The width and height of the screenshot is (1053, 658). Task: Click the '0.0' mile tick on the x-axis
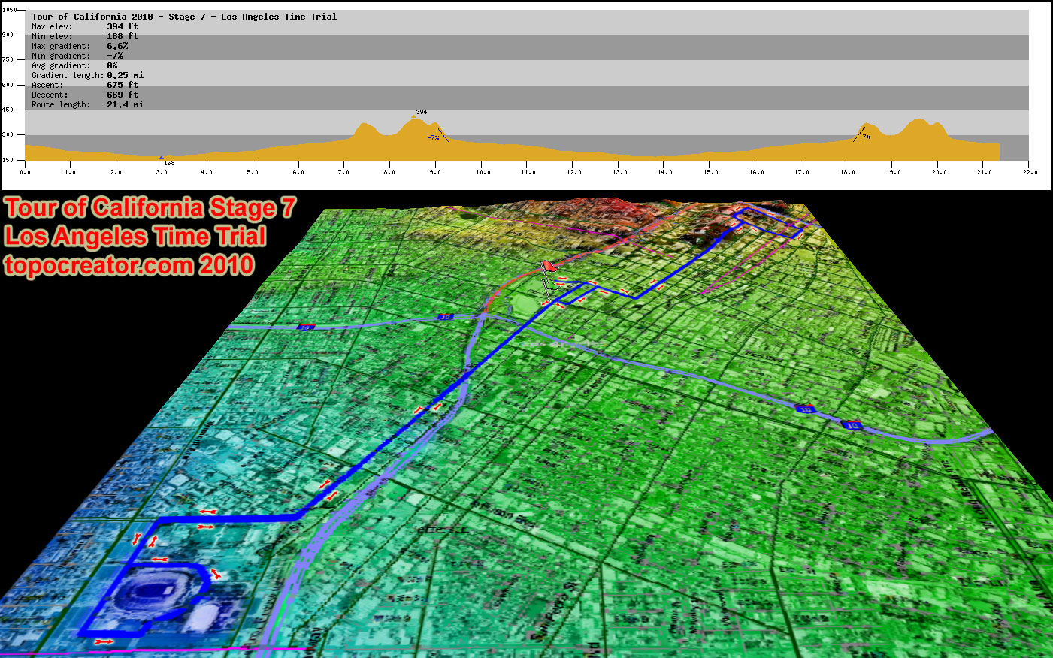click(25, 172)
